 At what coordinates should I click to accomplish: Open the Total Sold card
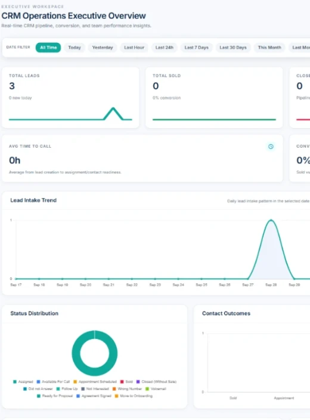pos(214,98)
